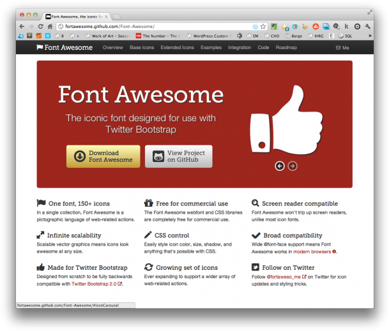Click the 'Infinite scalability' heading
The height and width of the screenshot is (331, 389).
(74, 235)
